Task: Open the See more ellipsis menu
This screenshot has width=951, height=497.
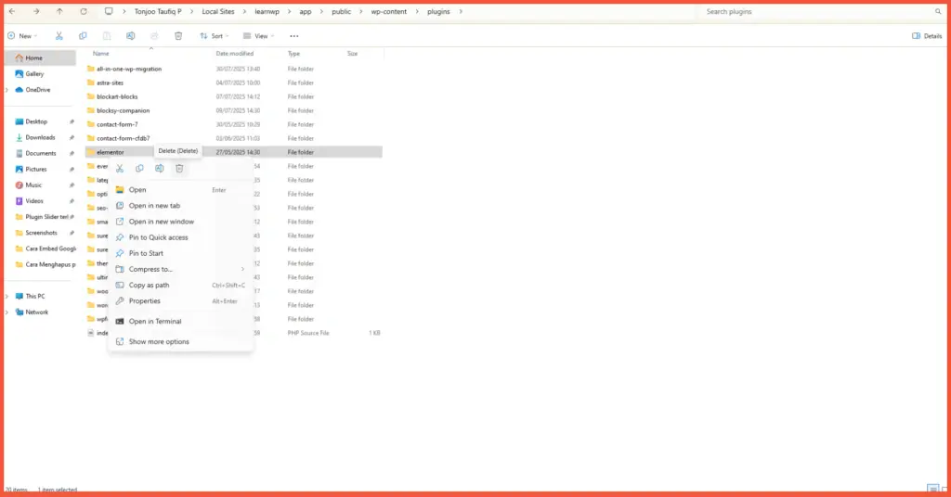Action: point(294,36)
